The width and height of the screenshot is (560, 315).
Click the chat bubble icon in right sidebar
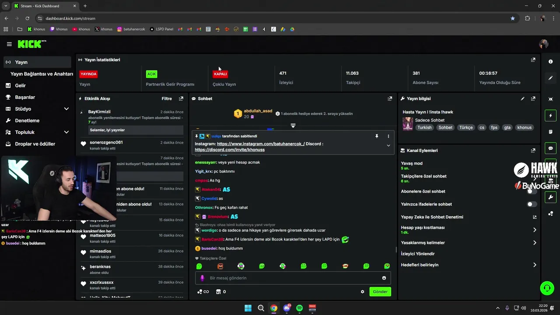pos(550,148)
